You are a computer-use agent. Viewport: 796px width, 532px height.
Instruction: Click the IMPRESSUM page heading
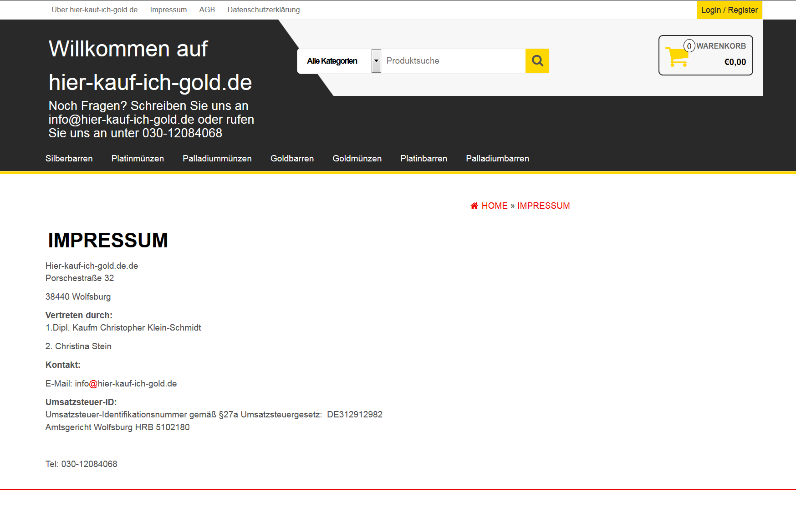click(x=108, y=240)
